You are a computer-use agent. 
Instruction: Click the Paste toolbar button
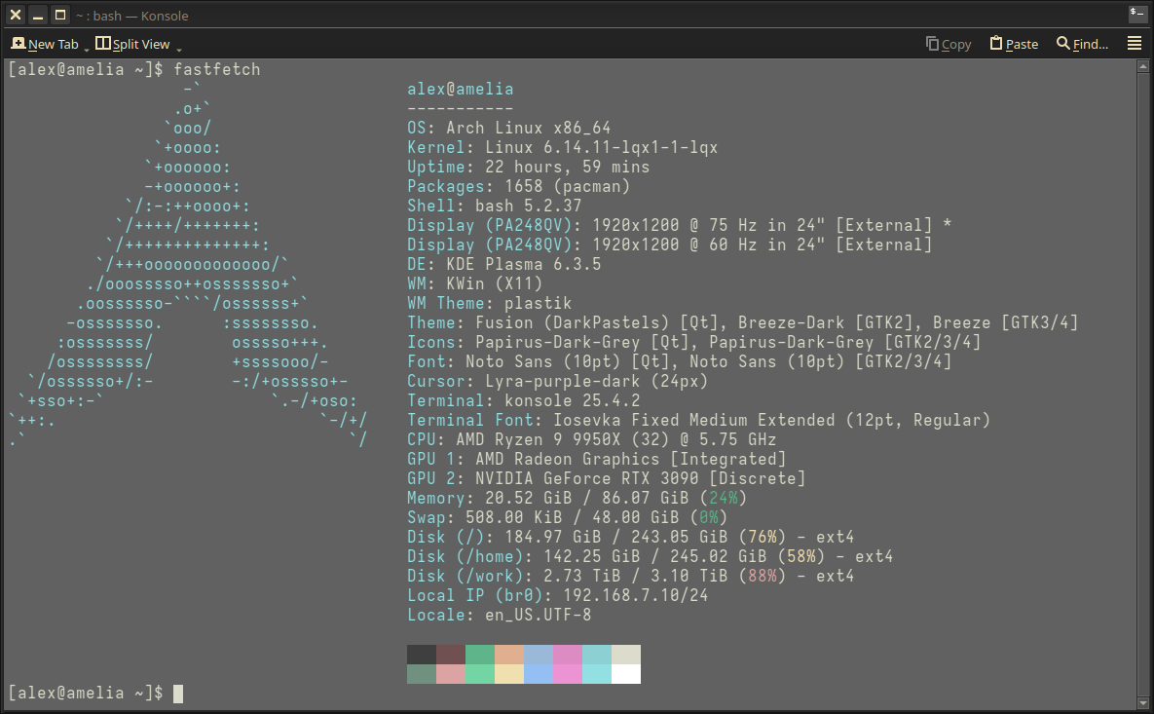[1014, 44]
